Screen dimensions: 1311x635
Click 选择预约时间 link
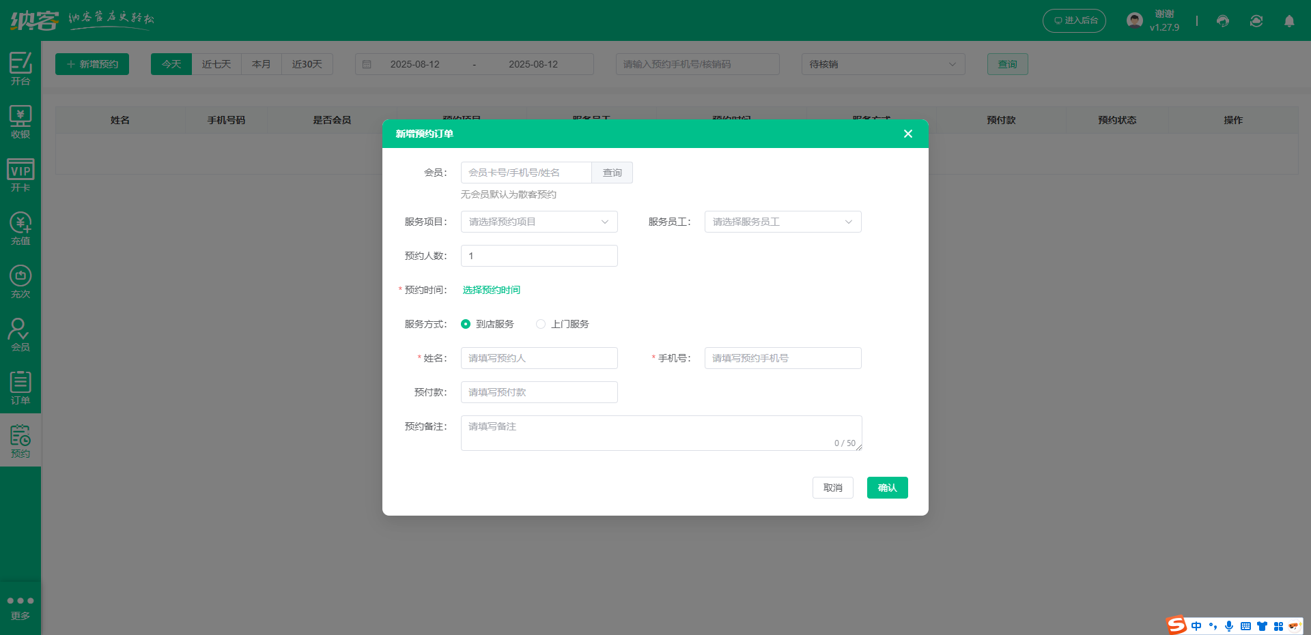[491, 290]
